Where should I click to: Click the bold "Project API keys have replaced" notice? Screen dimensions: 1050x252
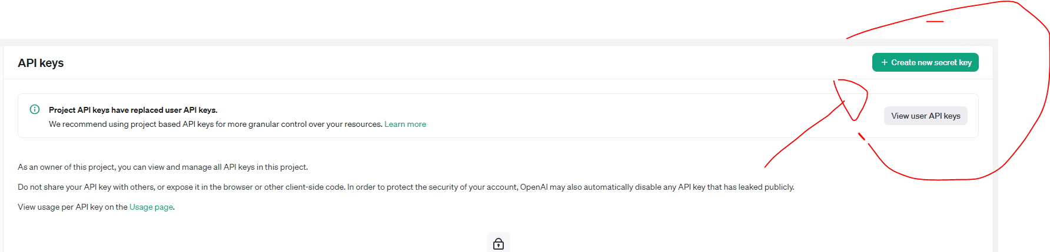(x=133, y=110)
